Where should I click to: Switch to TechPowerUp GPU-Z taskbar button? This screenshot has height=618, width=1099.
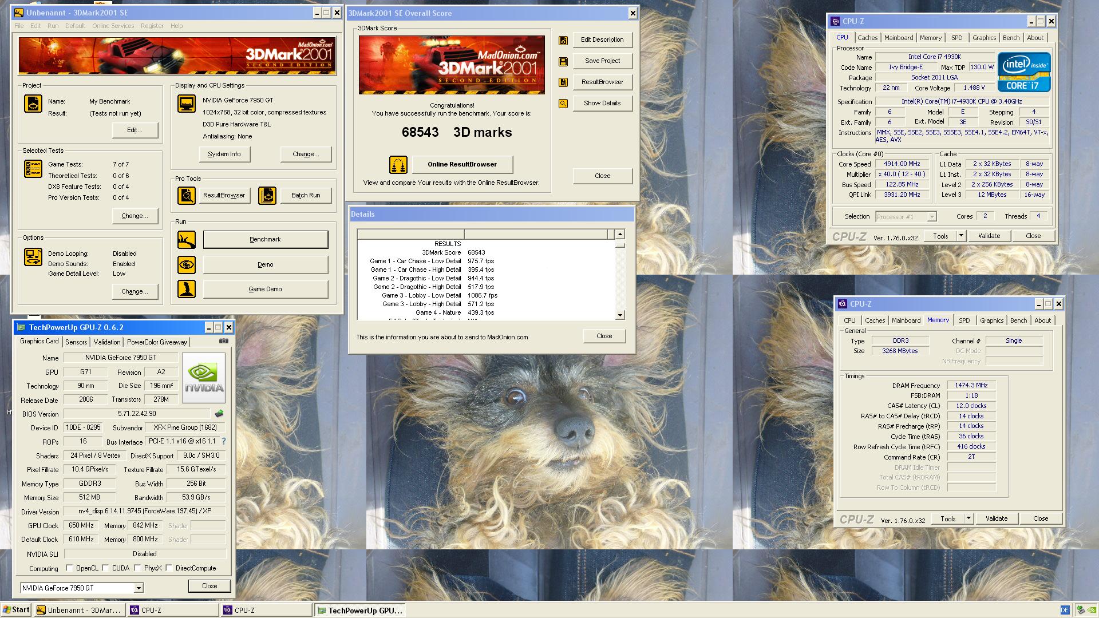click(x=360, y=610)
